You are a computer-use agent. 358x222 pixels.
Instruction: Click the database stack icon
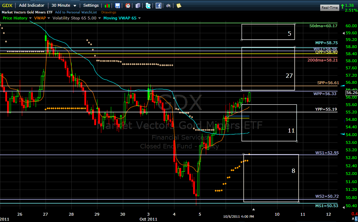pos(138,6)
